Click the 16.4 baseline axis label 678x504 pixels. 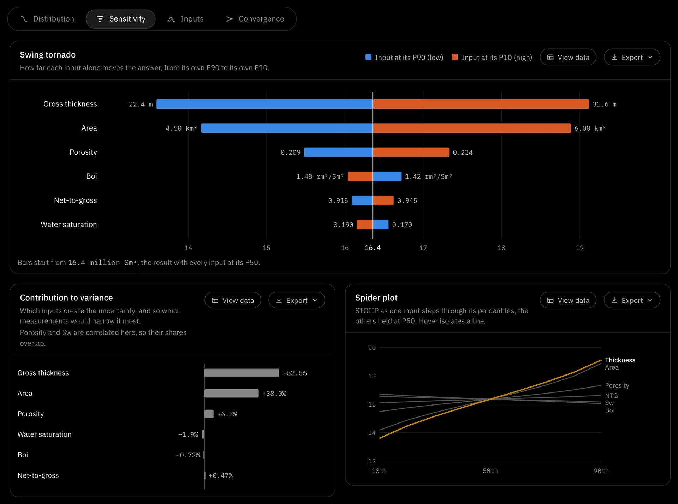[373, 247]
